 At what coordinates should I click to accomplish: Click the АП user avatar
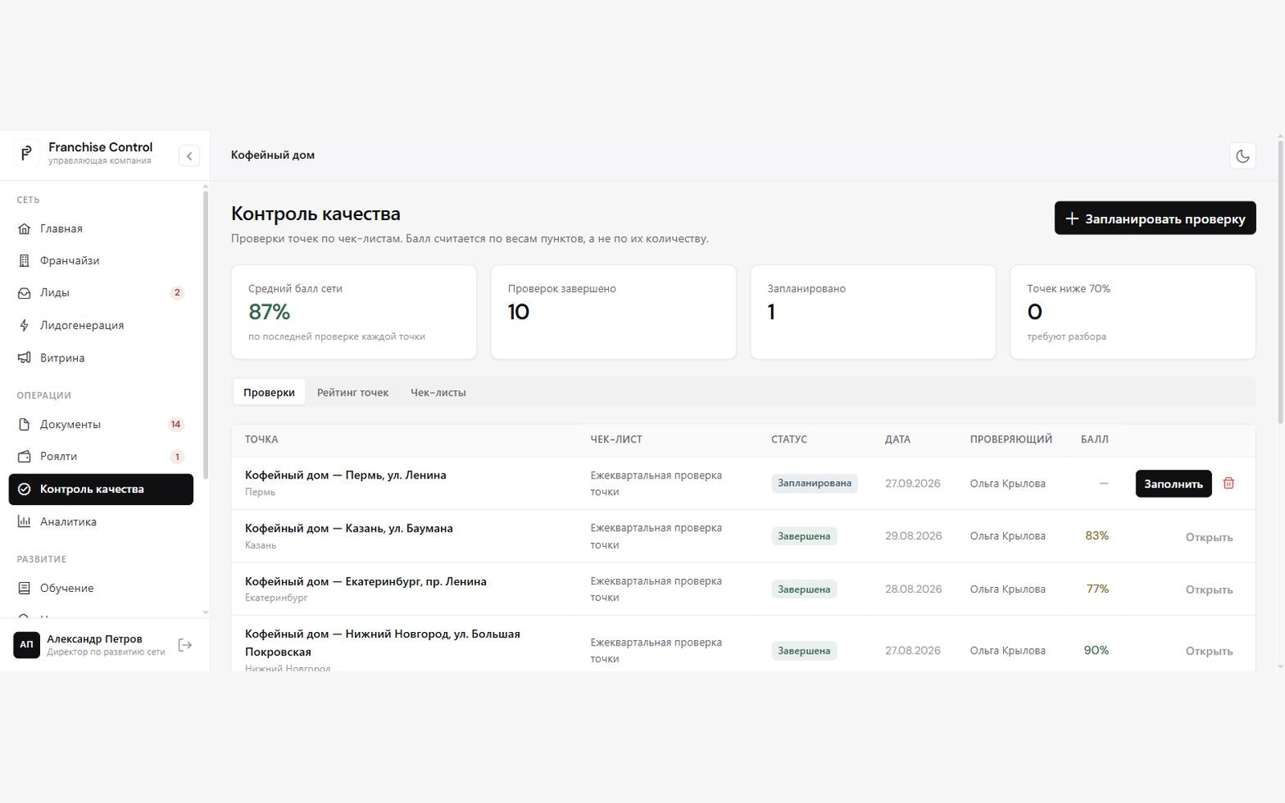point(27,645)
